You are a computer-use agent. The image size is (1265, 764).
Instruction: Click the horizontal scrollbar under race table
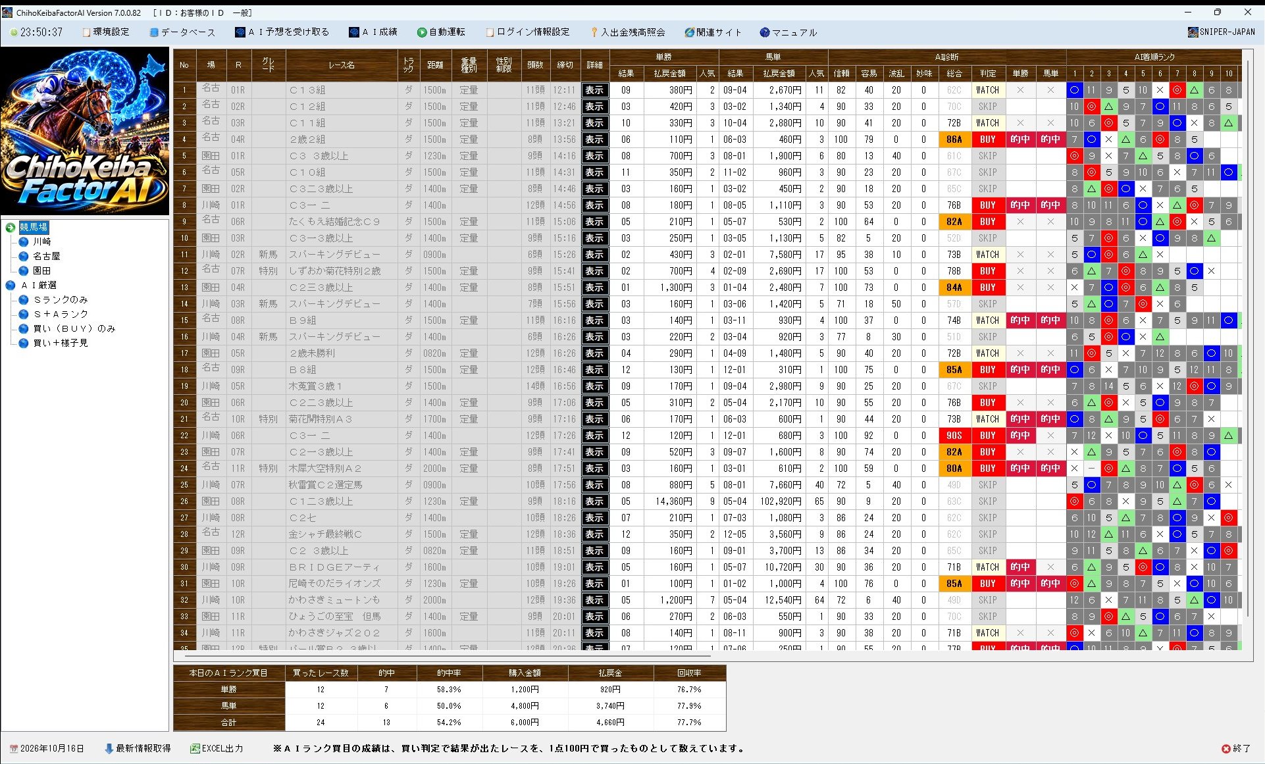point(448,655)
